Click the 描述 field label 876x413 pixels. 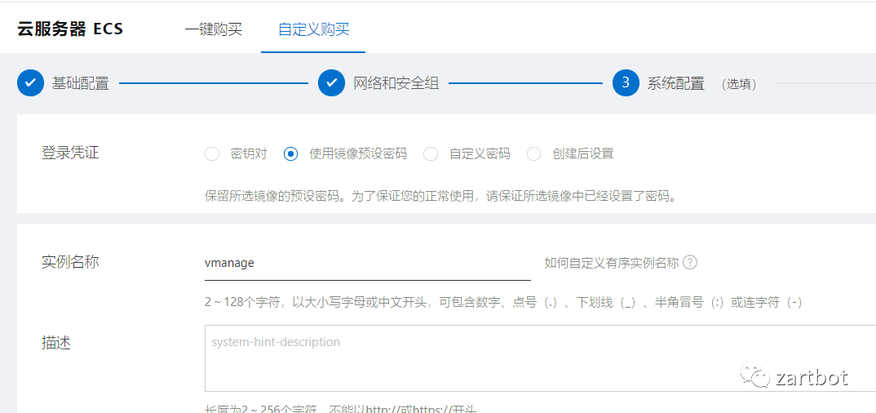55,343
